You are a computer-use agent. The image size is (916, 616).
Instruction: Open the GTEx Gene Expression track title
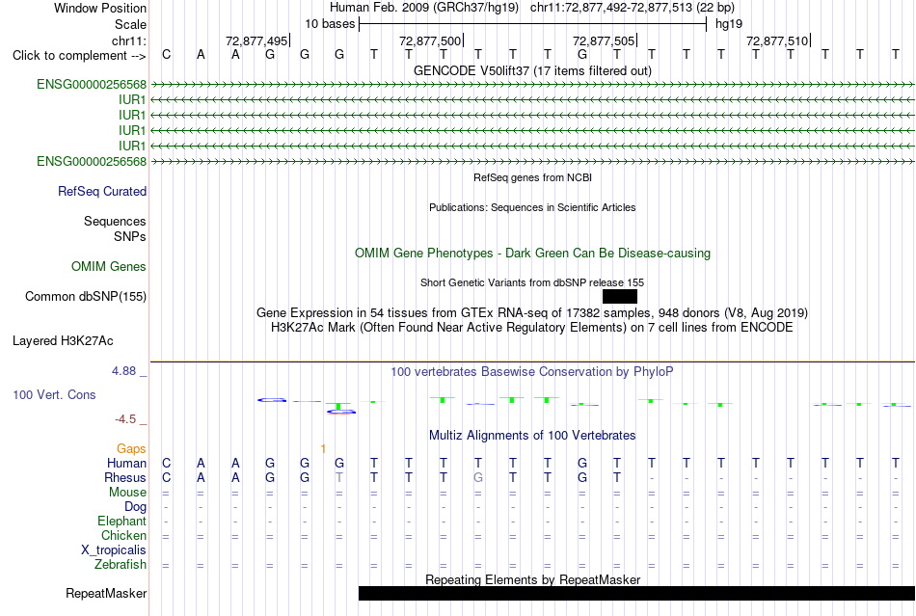click(532, 313)
